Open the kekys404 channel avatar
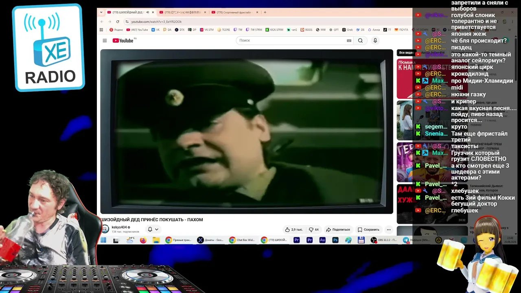521x293 pixels. (105, 229)
